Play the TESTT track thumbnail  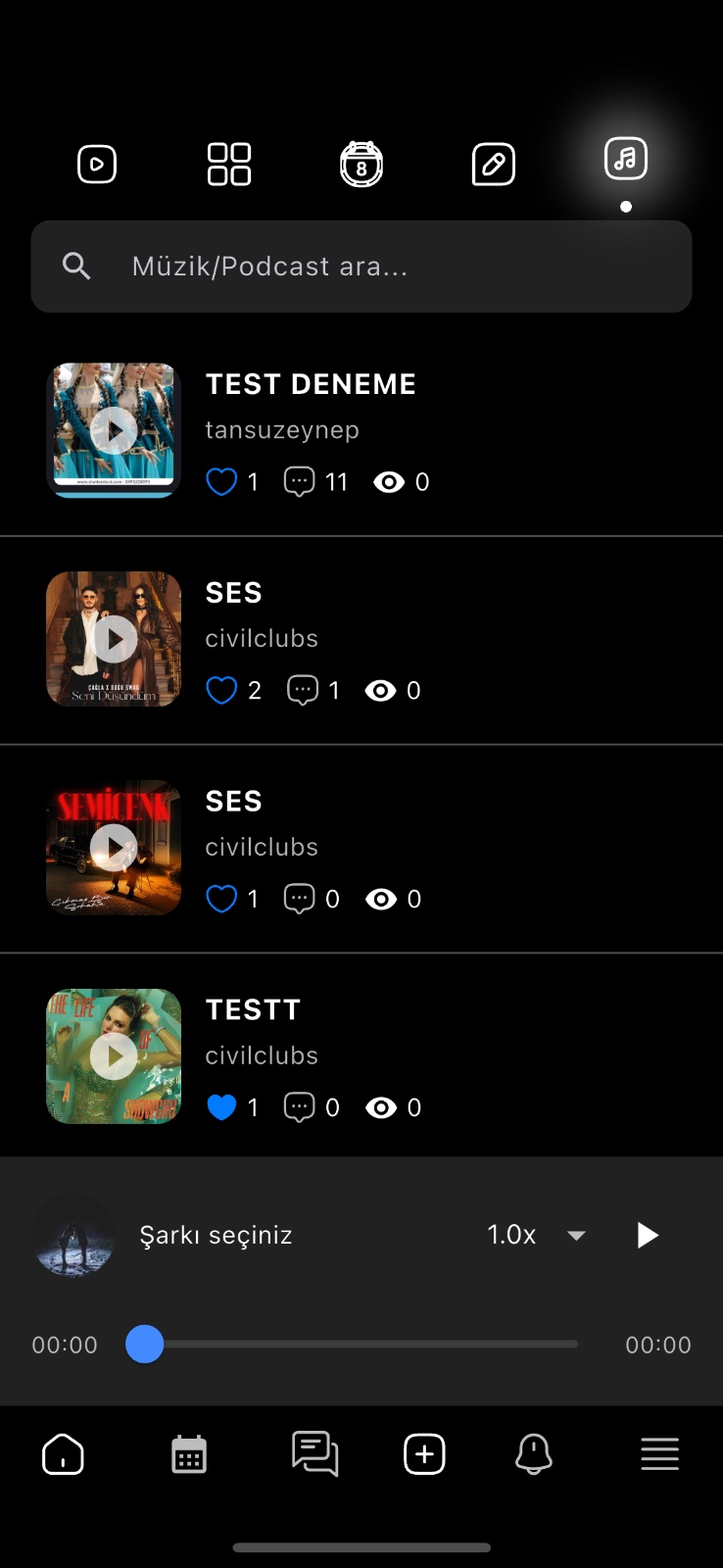[x=114, y=1055]
